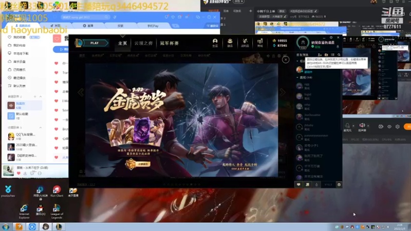
Task: Open chat icon at friends panel bottom
Action: tap(298, 185)
